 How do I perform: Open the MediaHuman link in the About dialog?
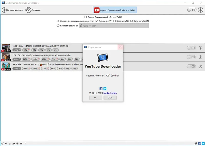click(110, 93)
